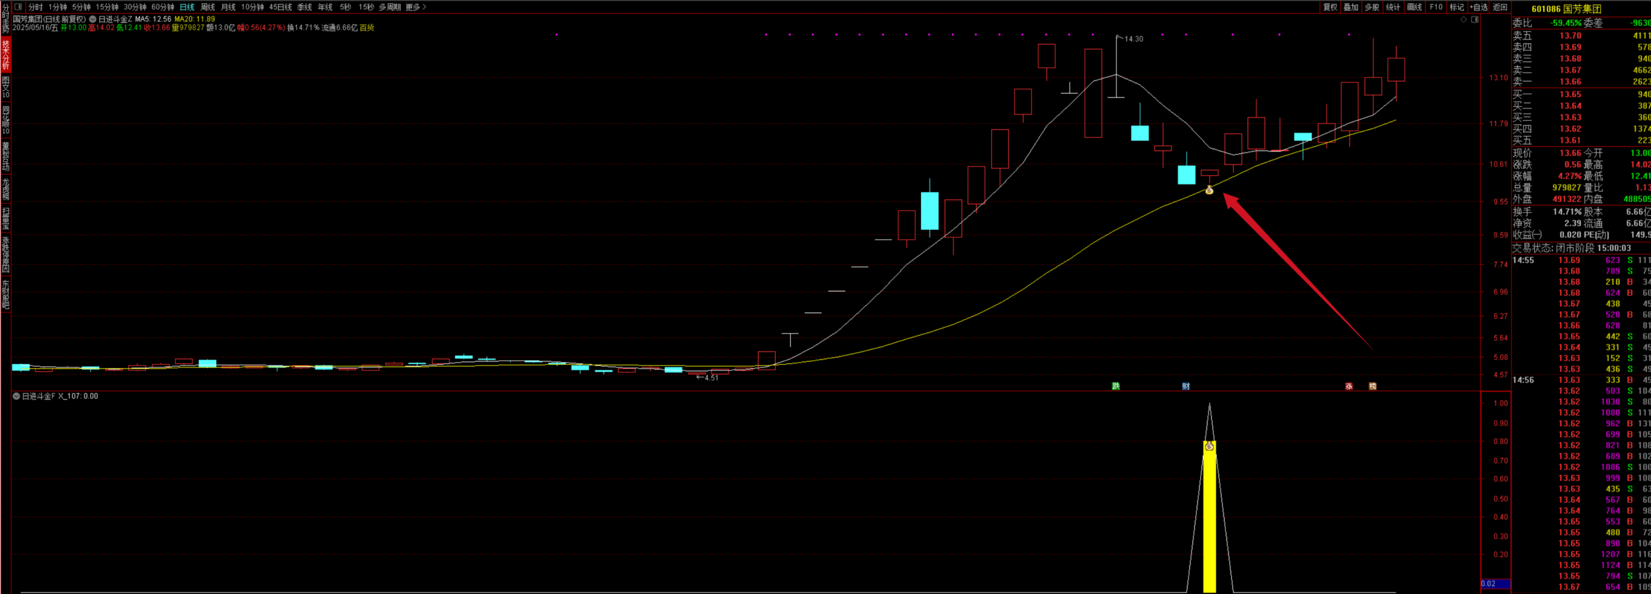Select the 60分钟 period tab

(x=163, y=7)
